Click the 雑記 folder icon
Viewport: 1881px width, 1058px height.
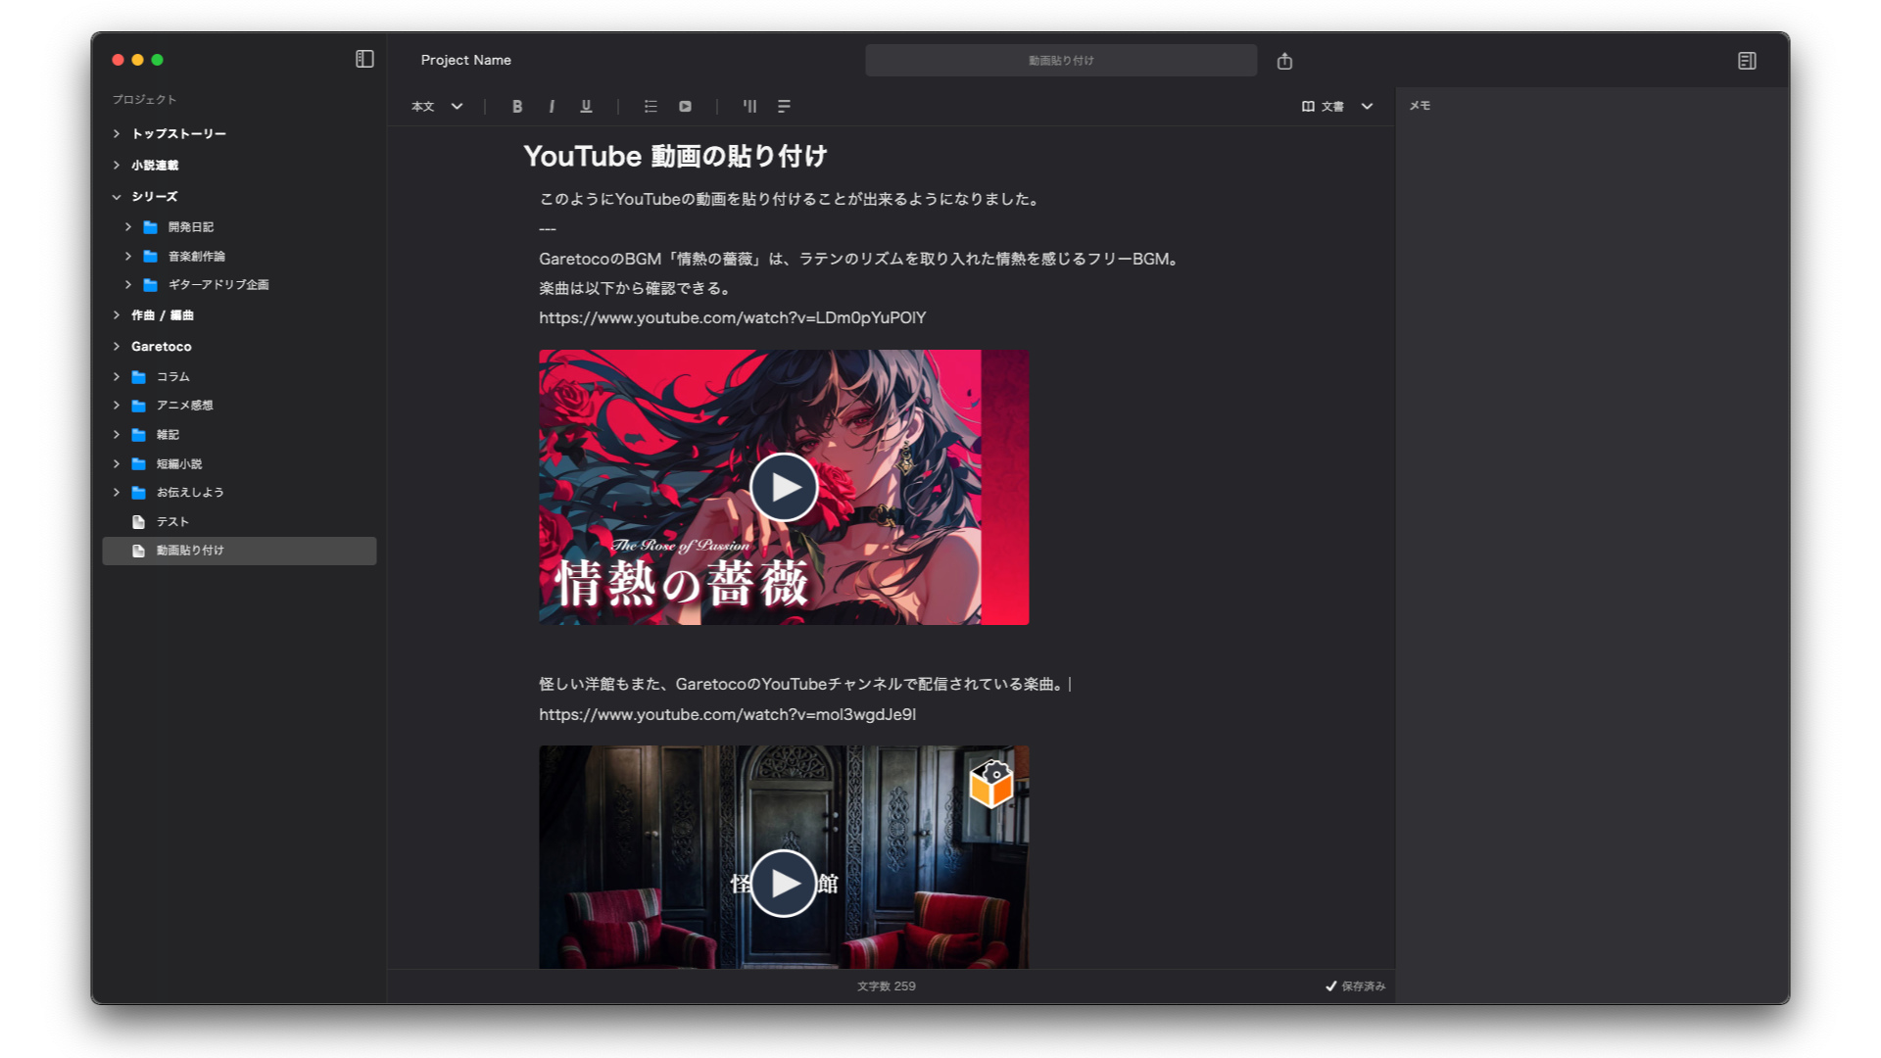138,434
